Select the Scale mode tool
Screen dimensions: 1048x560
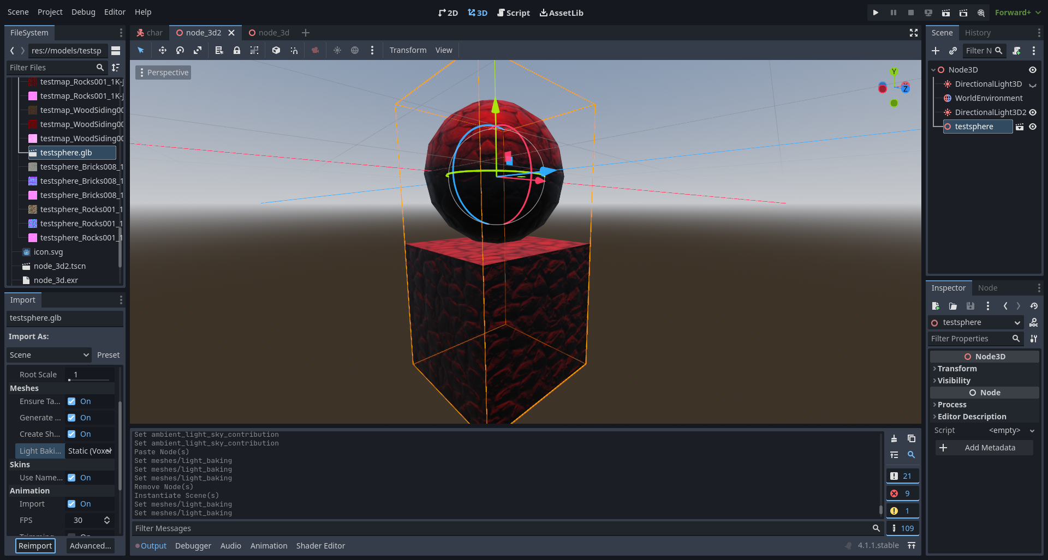pyautogui.click(x=197, y=50)
